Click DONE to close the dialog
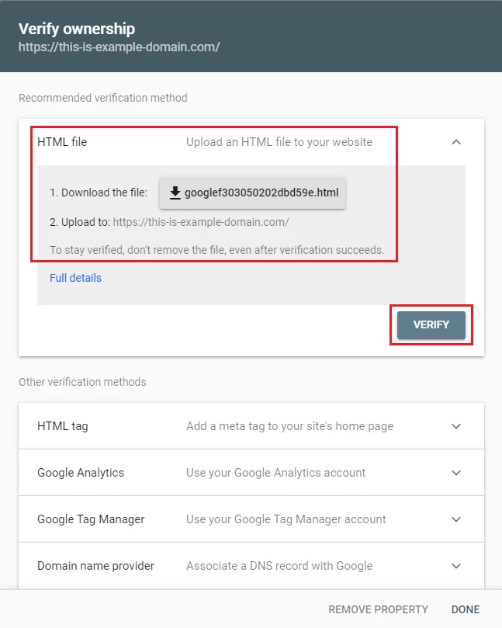Image resolution: width=502 pixels, height=628 pixels. [466, 609]
